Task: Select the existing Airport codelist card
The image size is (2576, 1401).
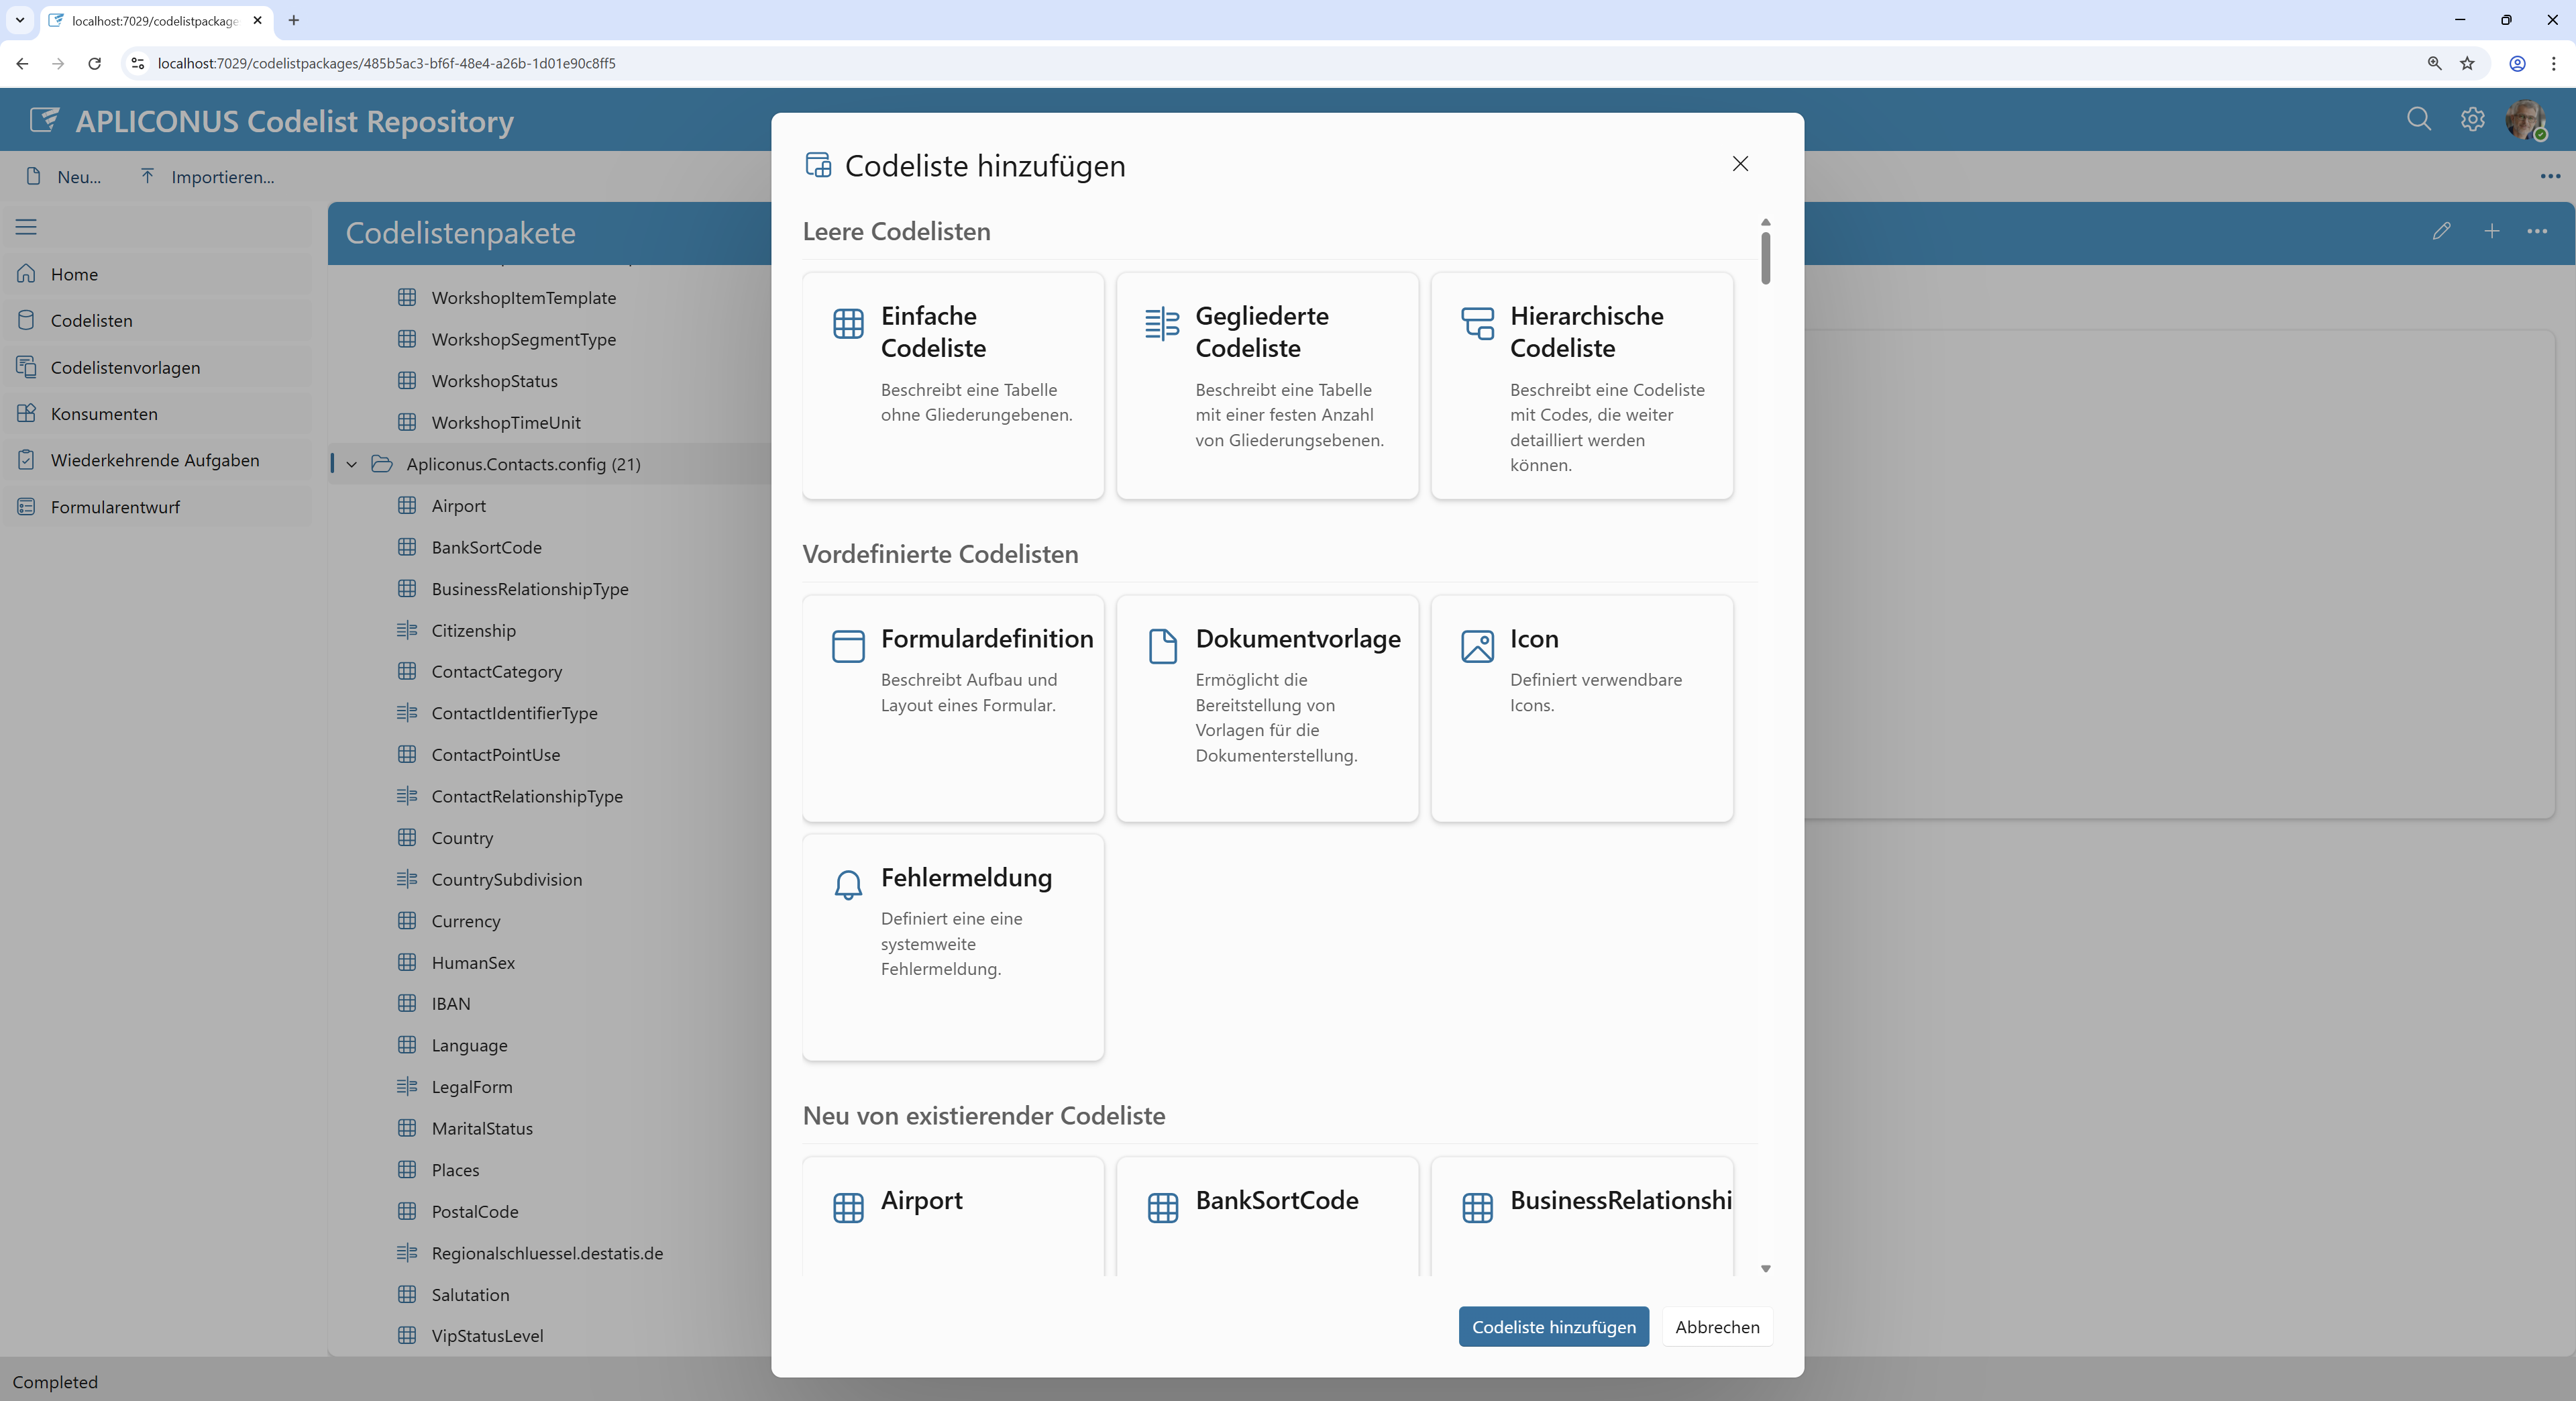Action: click(x=953, y=1216)
